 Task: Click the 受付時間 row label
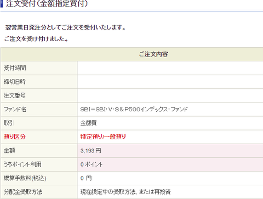tap(15, 68)
